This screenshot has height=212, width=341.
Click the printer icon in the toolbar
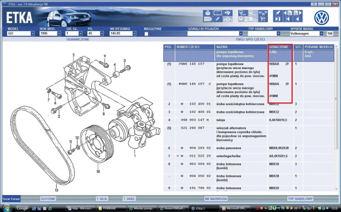pos(207,13)
